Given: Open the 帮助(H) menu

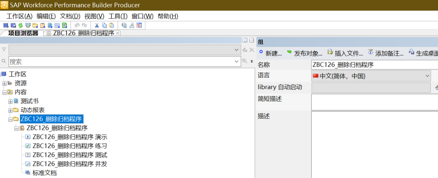Looking at the screenshot, I should pyautogui.click(x=168, y=16).
